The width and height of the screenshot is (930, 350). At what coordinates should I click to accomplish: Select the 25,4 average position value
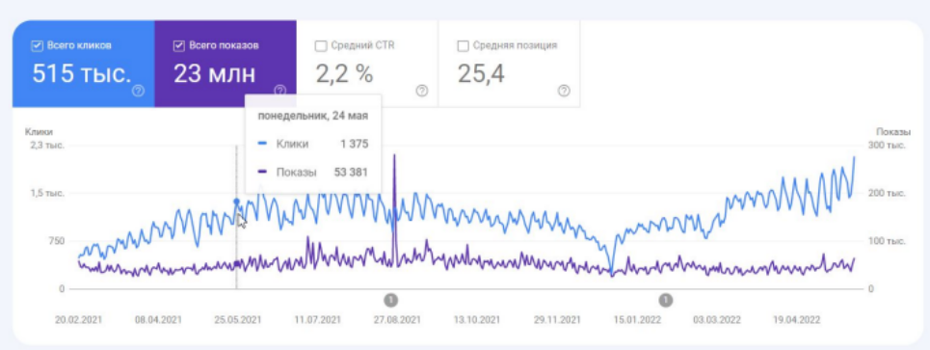point(481,74)
